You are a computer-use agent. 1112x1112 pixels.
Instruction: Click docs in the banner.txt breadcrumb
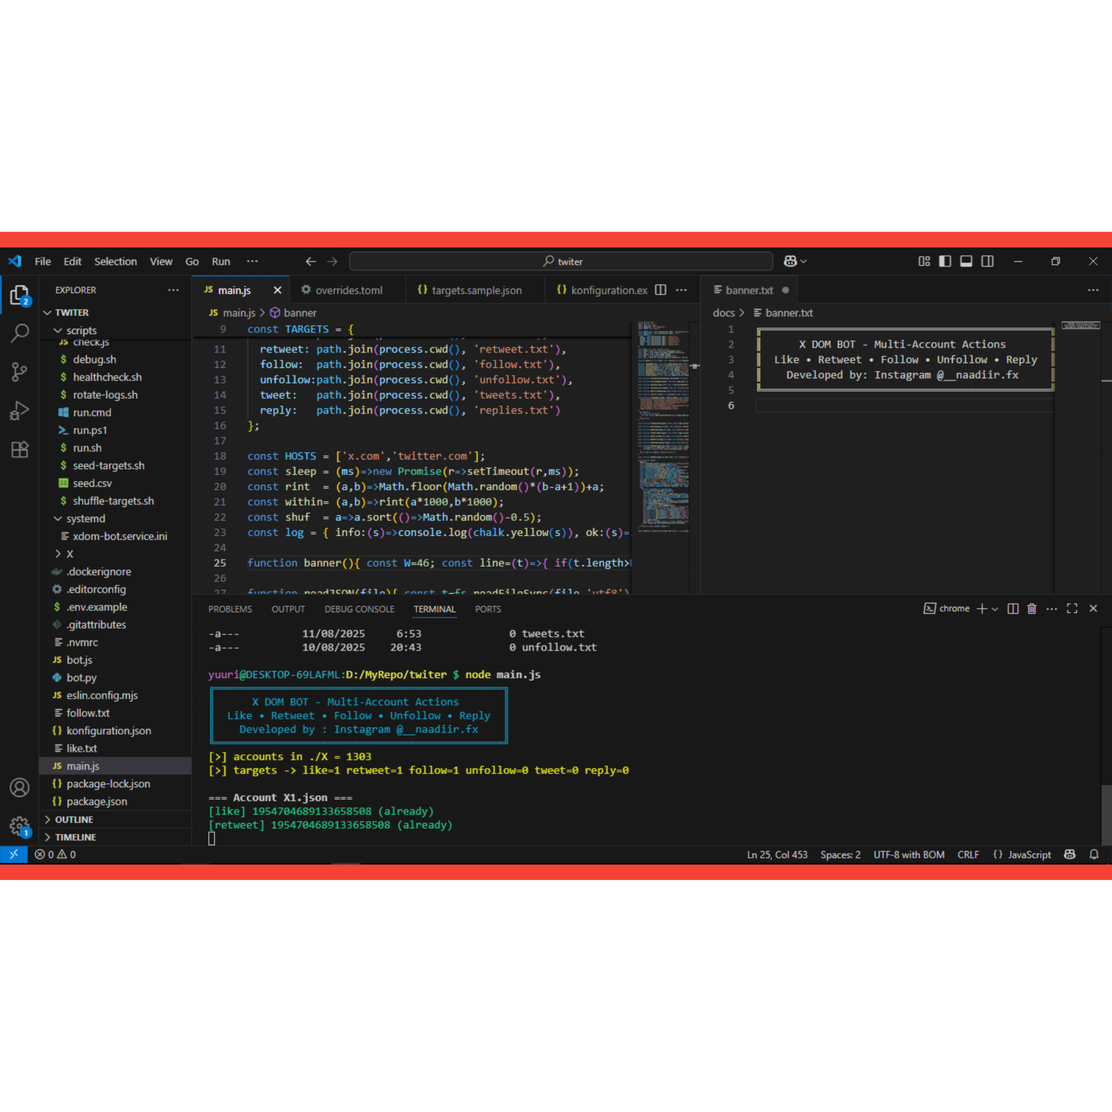(x=724, y=312)
